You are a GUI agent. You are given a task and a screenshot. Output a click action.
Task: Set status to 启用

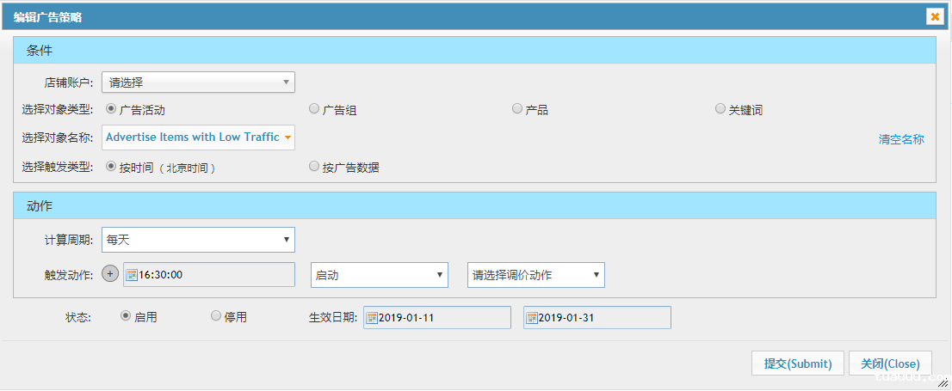tap(127, 316)
